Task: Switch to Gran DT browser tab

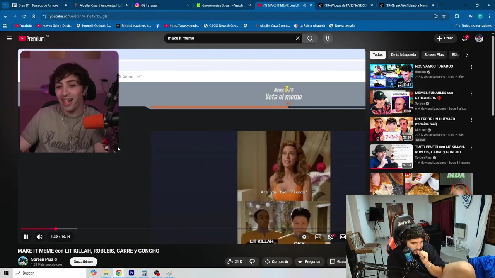Action: coord(39,5)
